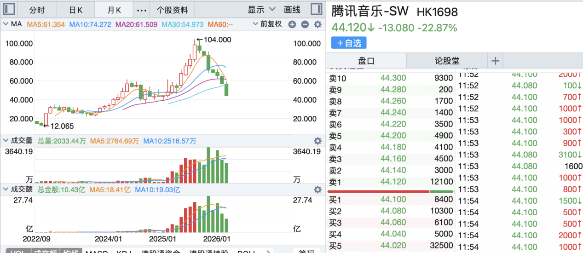
Task: Switch to the 盘口 tab
Action: coord(367,61)
